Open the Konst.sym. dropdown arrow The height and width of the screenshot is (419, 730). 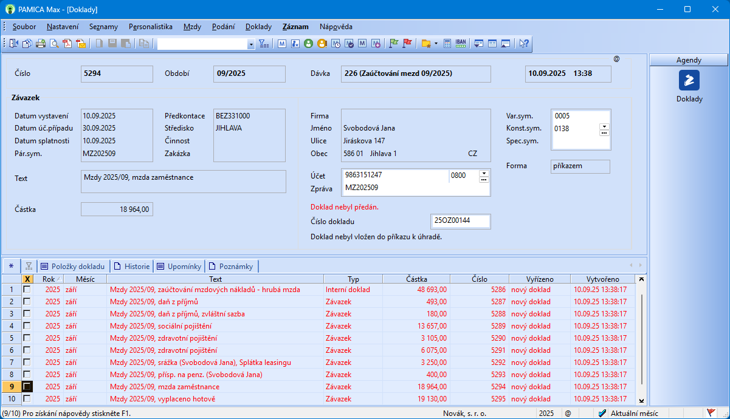604,126
